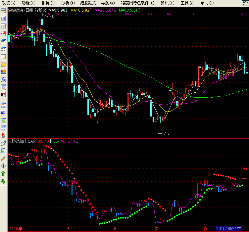Screen dimensions: 249x232
Task: Click the blue four-way move arrows icon
Action: (3, 166)
